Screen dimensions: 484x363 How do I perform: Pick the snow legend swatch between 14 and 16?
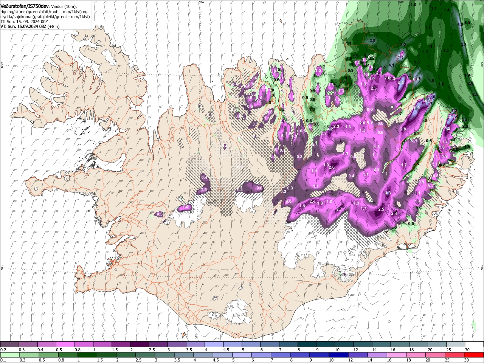[x=382, y=344]
